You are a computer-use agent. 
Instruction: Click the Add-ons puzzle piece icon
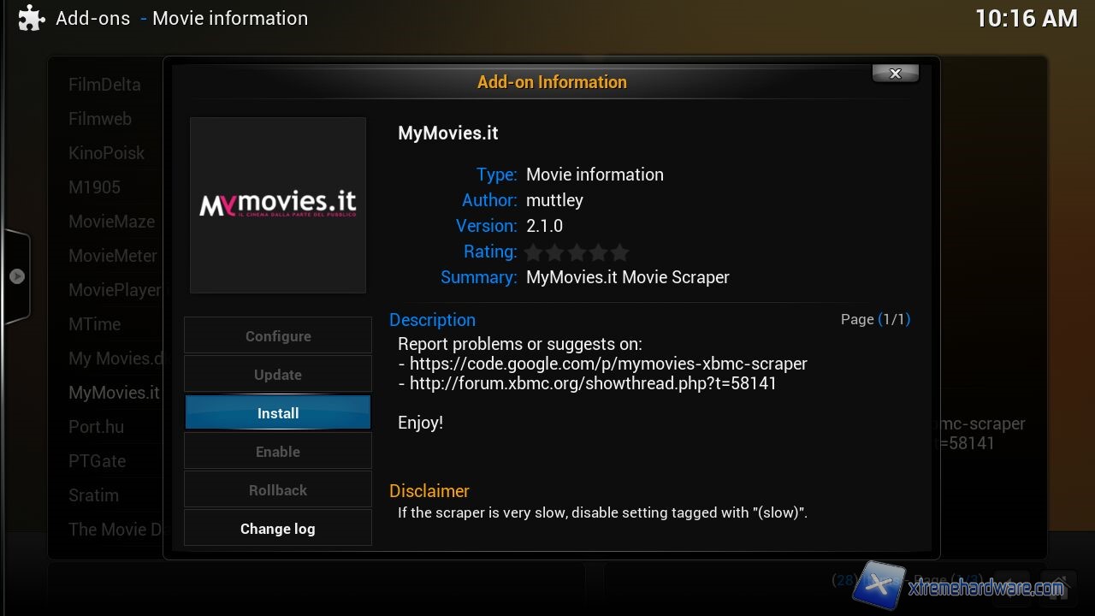point(31,19)
